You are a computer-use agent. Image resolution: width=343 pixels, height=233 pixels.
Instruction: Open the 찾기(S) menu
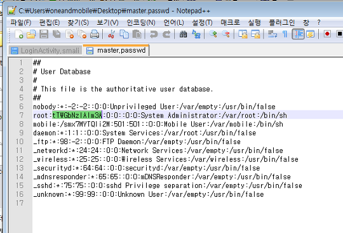pos(78,22)
